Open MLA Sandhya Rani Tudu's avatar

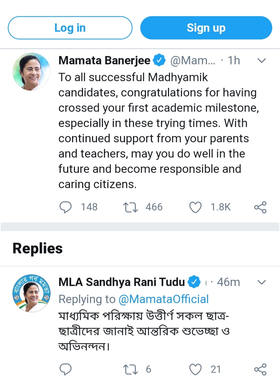click(31, 293)
